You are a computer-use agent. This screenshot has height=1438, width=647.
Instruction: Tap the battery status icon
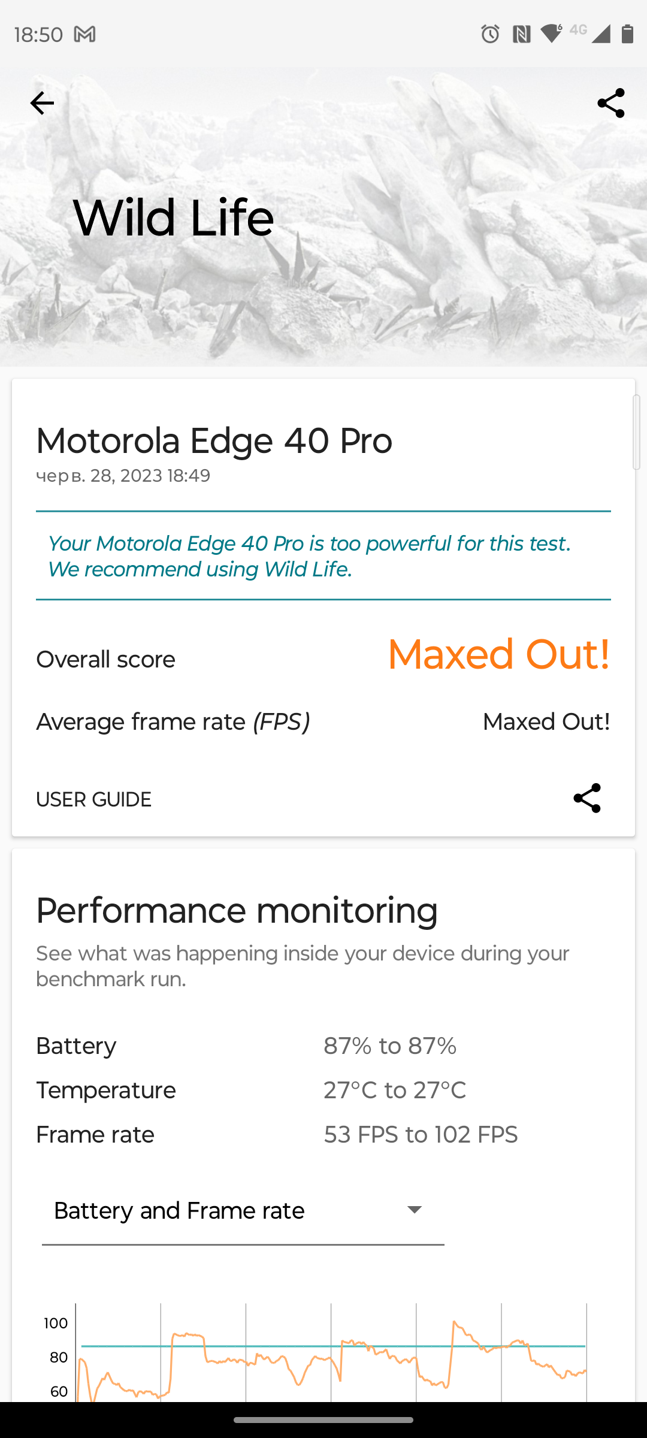click(627, 34)
